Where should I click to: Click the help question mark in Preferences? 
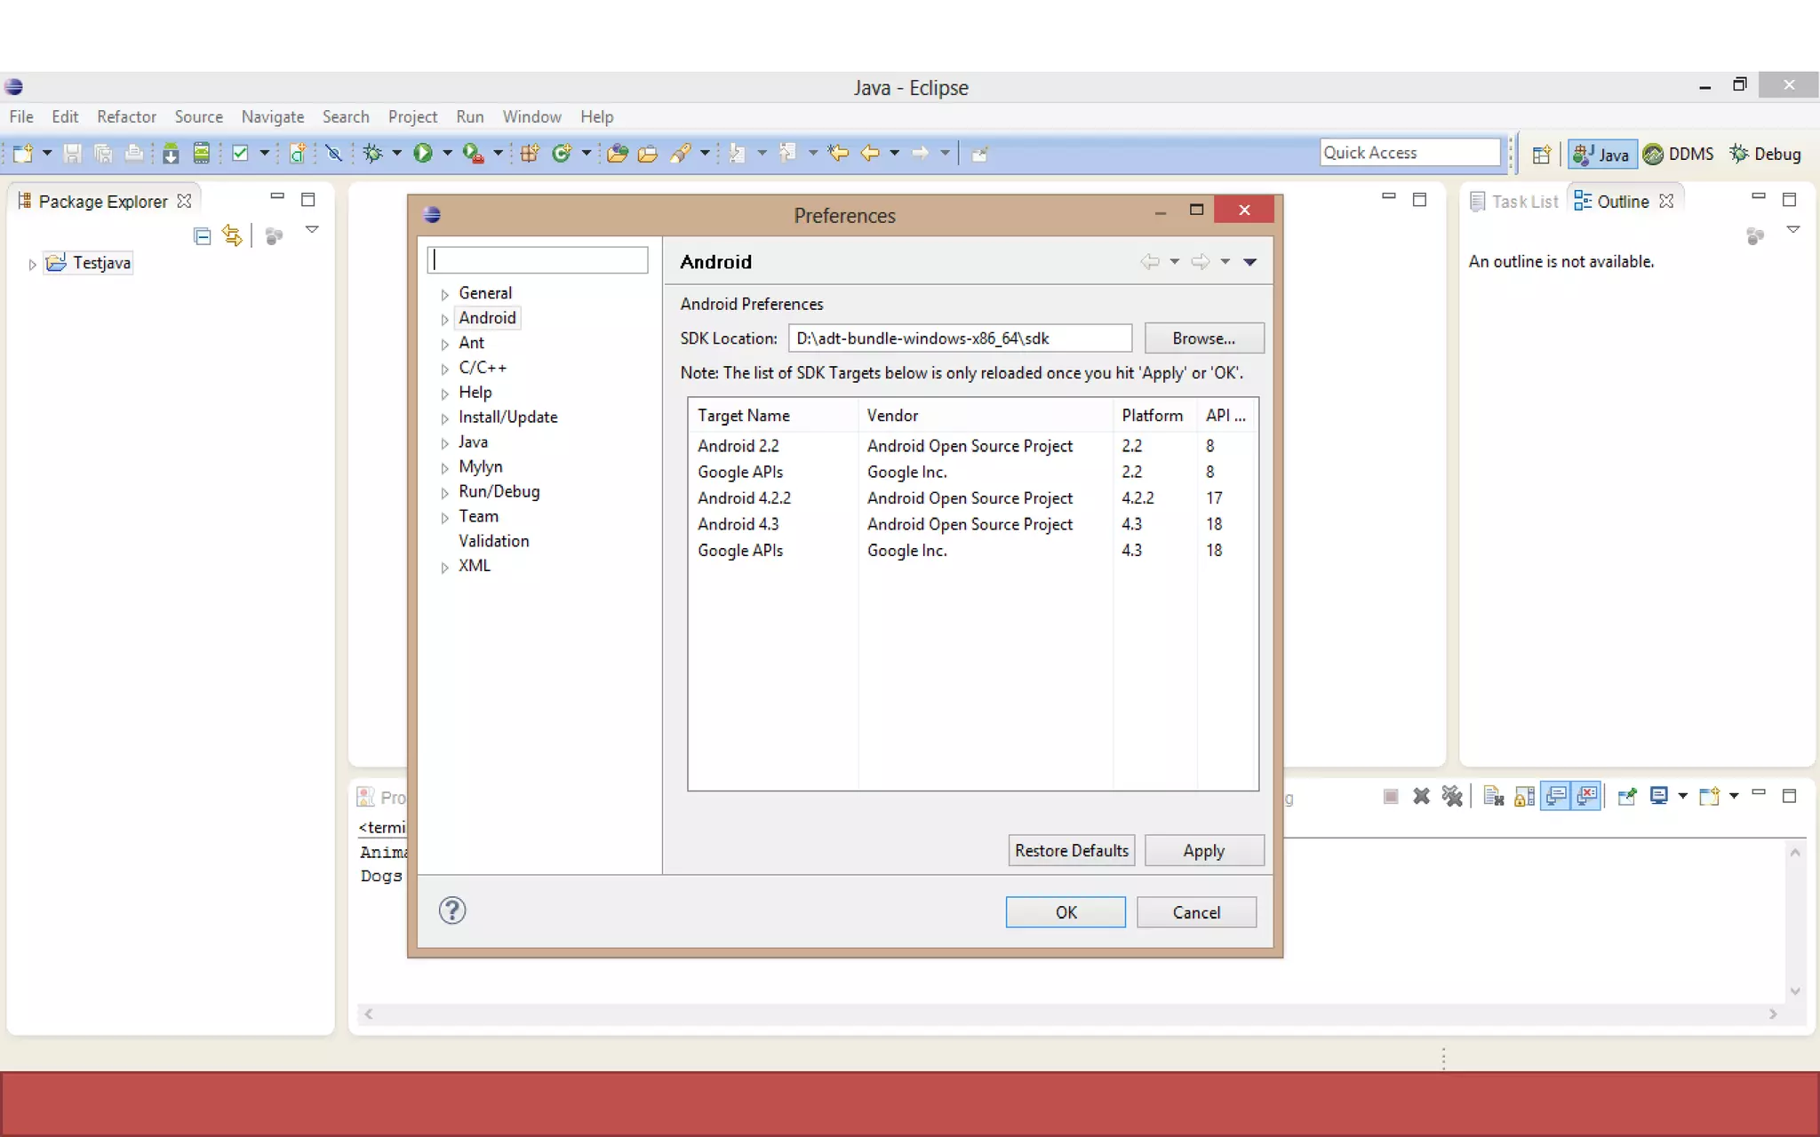pyautogui.click(x=452, y=910)
